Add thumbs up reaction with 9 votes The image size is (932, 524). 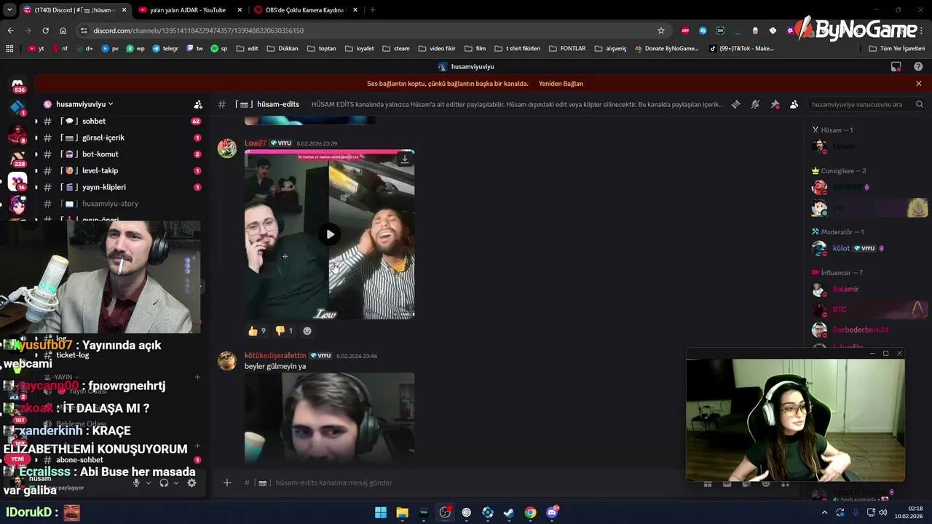(x=257, y=330)
